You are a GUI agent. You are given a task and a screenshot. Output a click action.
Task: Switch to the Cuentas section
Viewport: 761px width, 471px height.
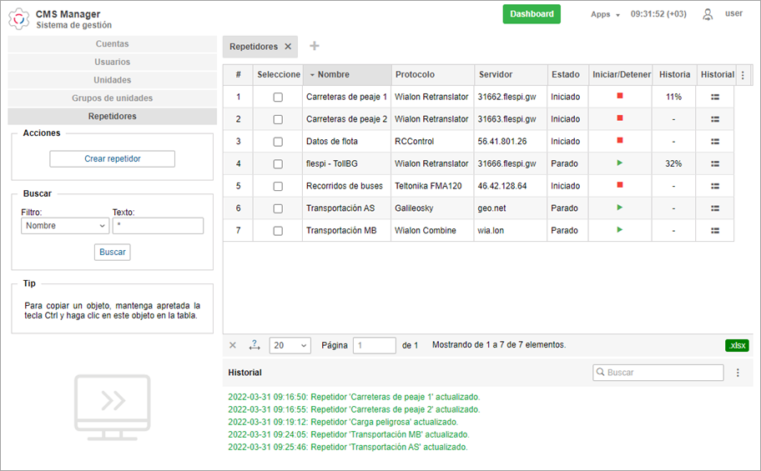click(112, 43)
